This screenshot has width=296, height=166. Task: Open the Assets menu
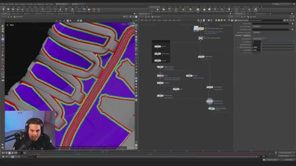(x=17, y=4)
